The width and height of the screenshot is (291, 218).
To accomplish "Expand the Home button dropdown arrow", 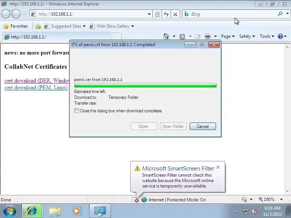I will (174, 36).
